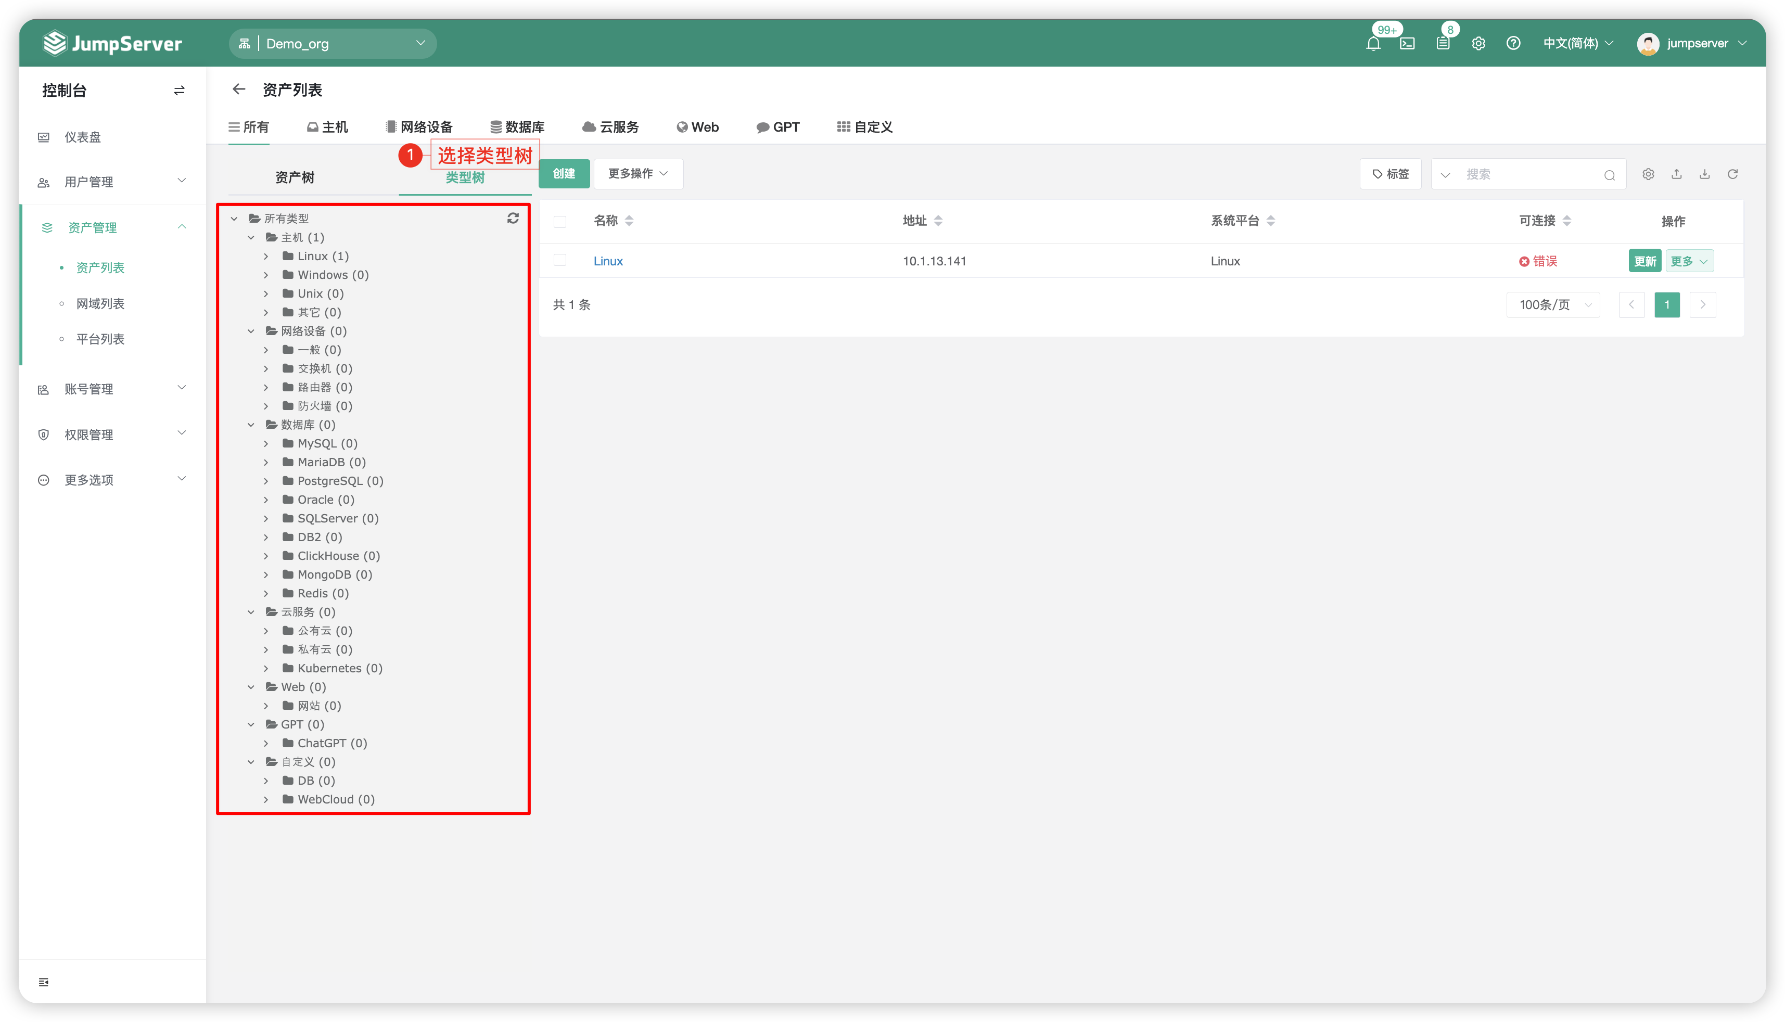Sort by 系统平台 column
1785x1022 pixels.
coord(1270,221)
